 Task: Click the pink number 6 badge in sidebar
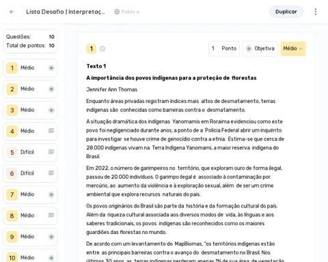pos(12,173)
